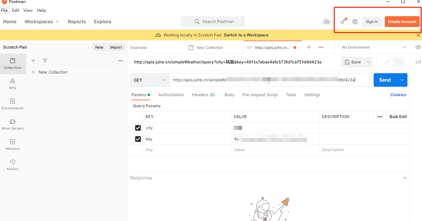Open the History sidebar panel
The width and height of the screenshot is (422, 221).
pos(13,165)
